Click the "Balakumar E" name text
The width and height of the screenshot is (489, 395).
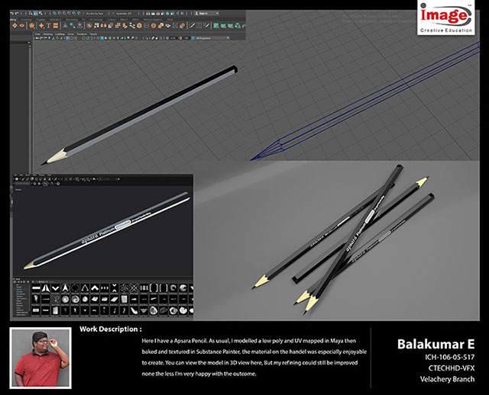436,344
